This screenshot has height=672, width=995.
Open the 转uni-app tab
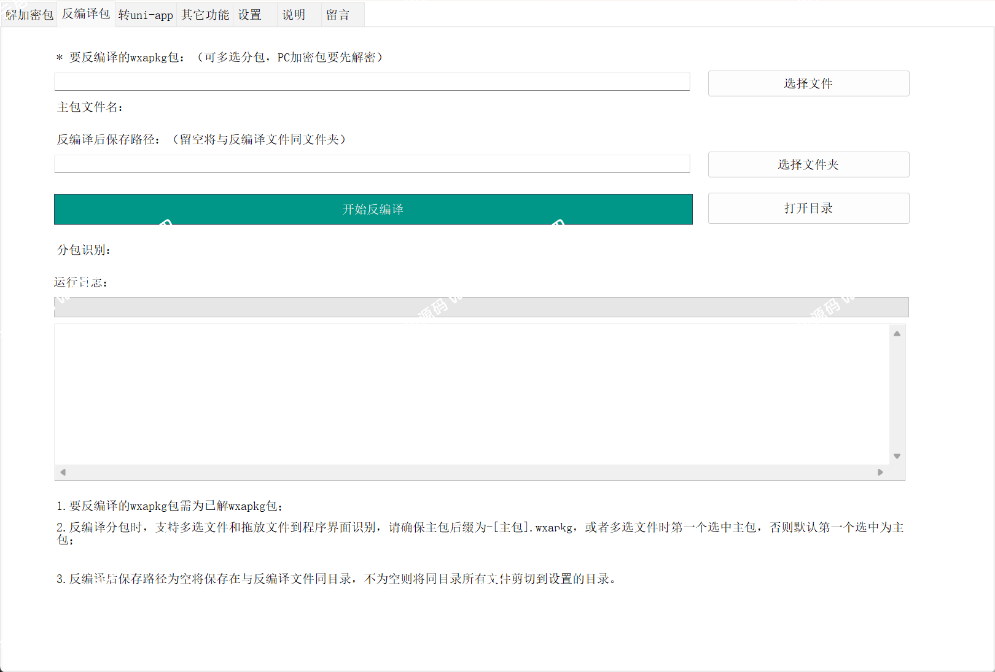[145, 14]
